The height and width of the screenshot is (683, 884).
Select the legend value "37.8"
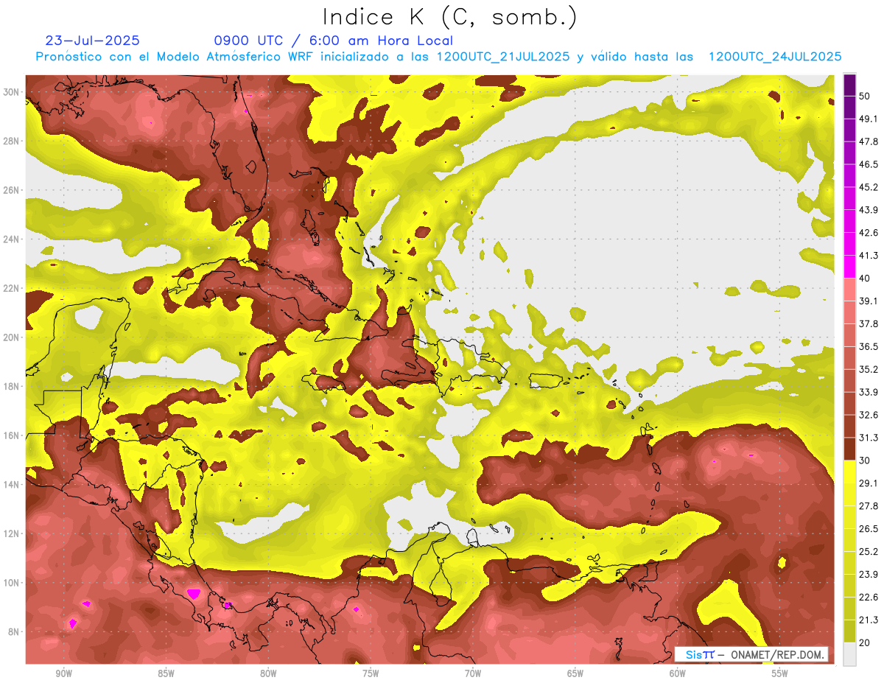coord(869,324)
